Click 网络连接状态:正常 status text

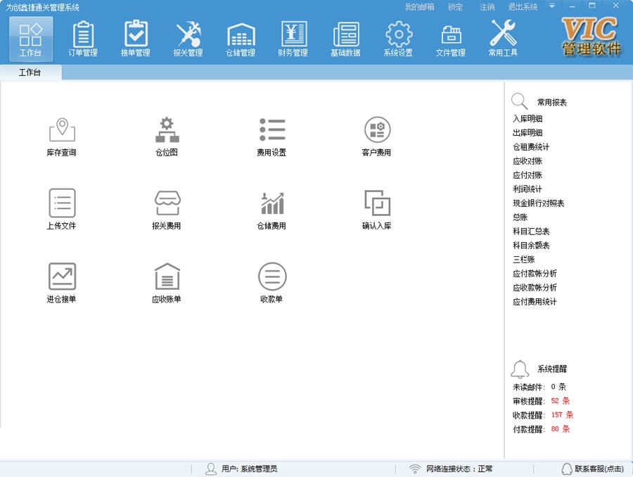[459, 469]
